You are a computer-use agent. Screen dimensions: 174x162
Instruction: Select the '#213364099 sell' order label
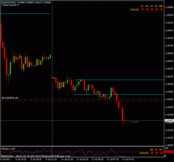point(10,98)
